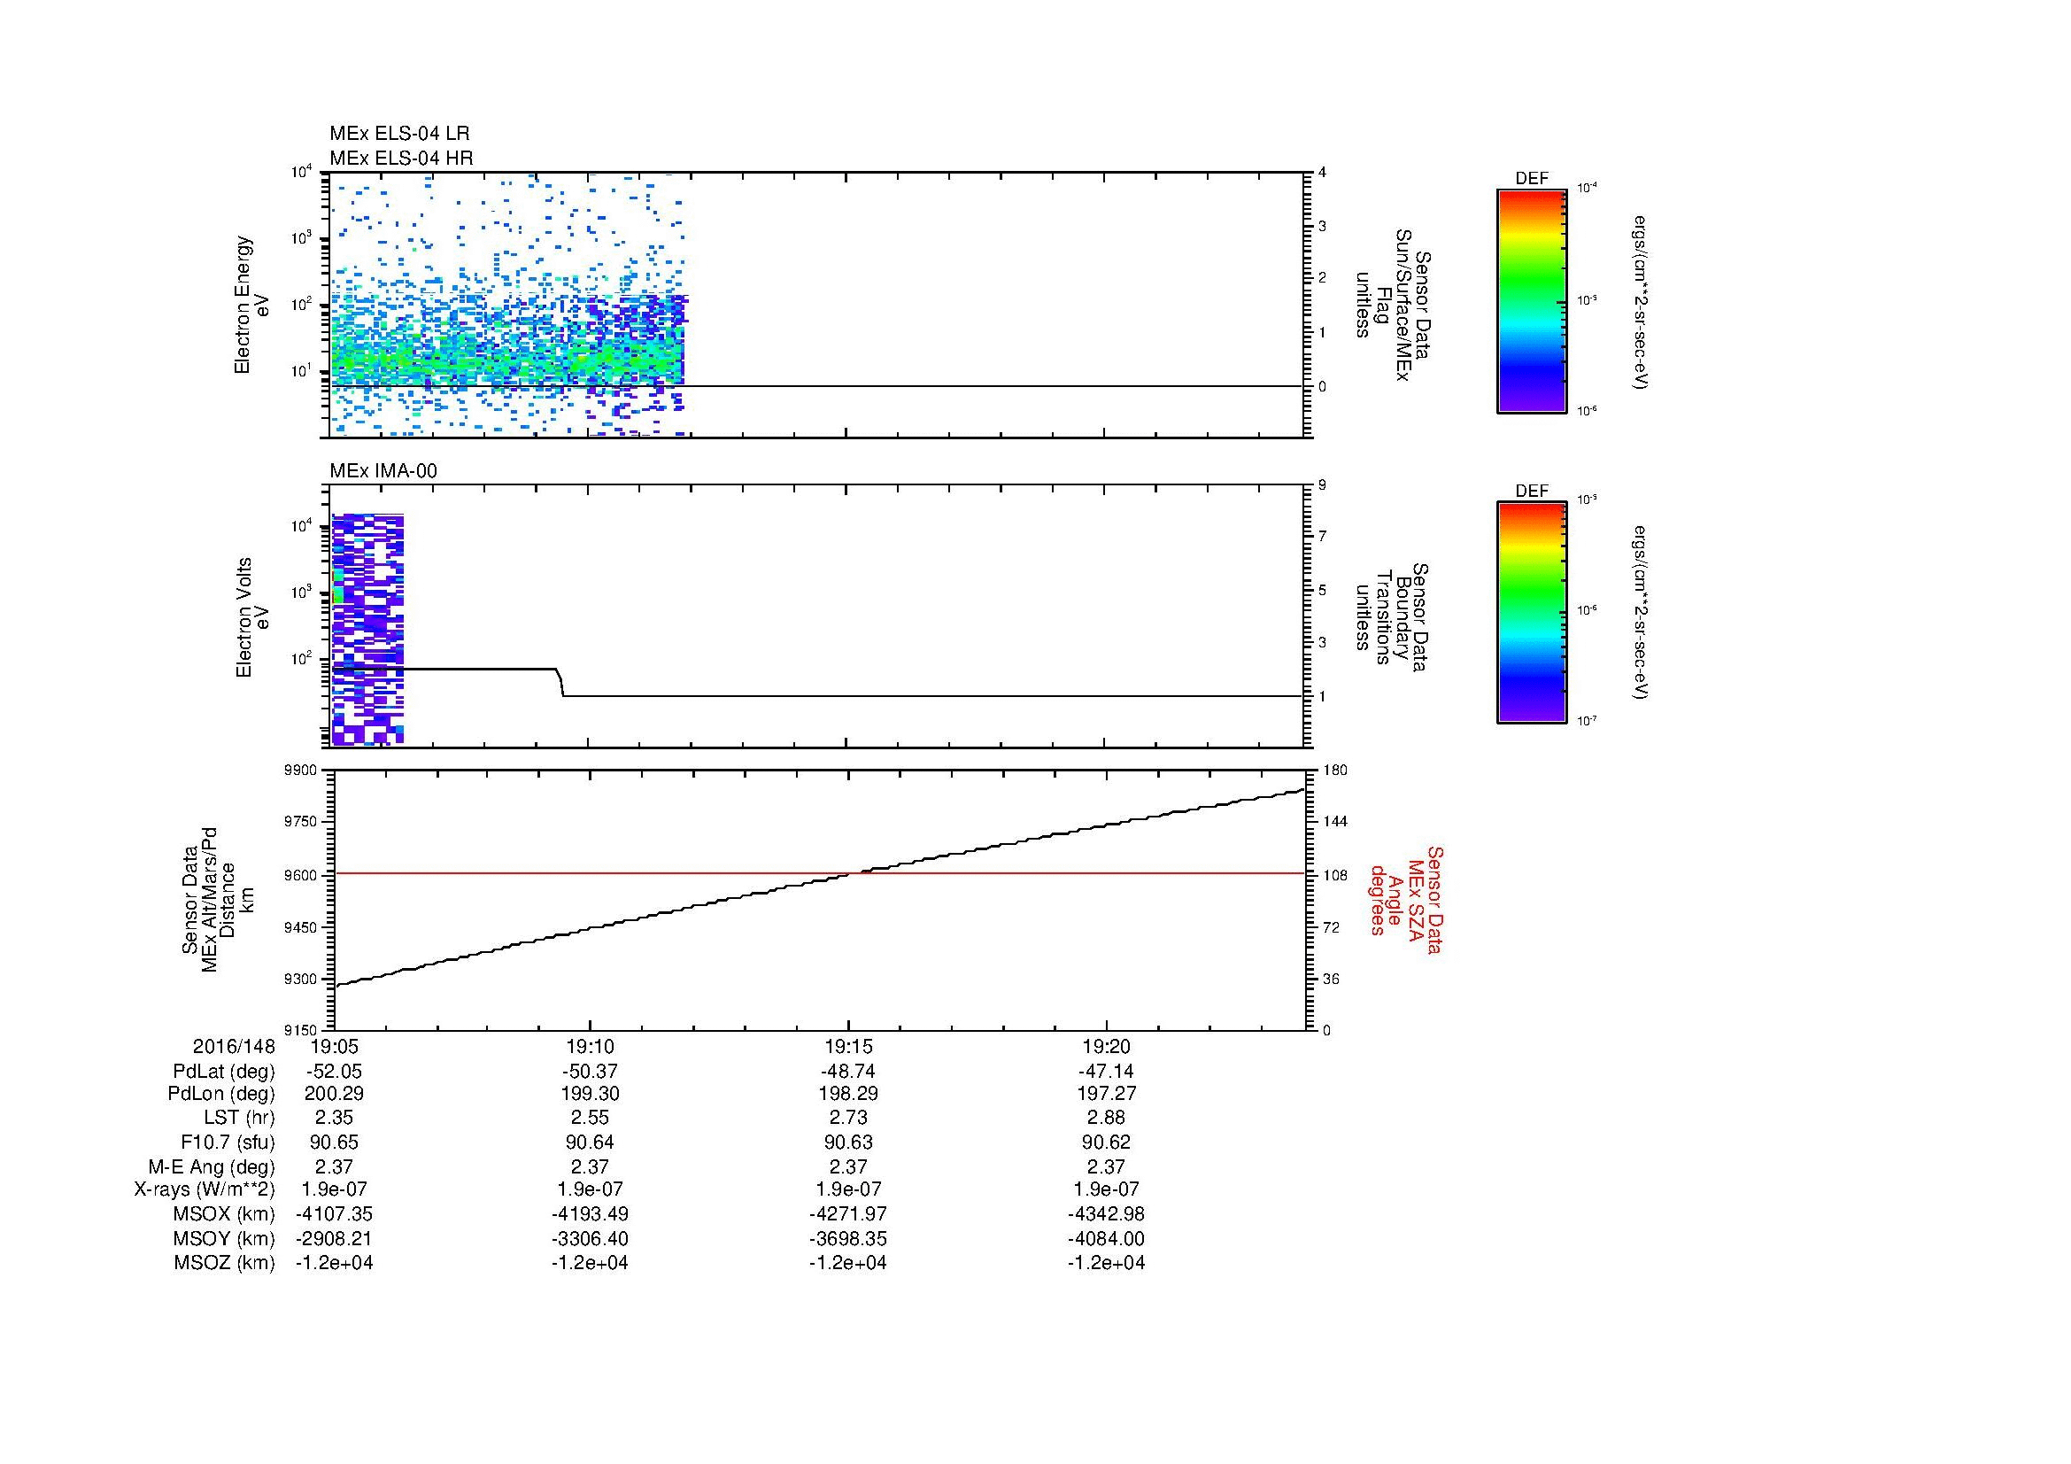Viewport: 2071px width, 1464px height.
Task: Click the 'LST (hr)' row label
Action: point(239,1118)
